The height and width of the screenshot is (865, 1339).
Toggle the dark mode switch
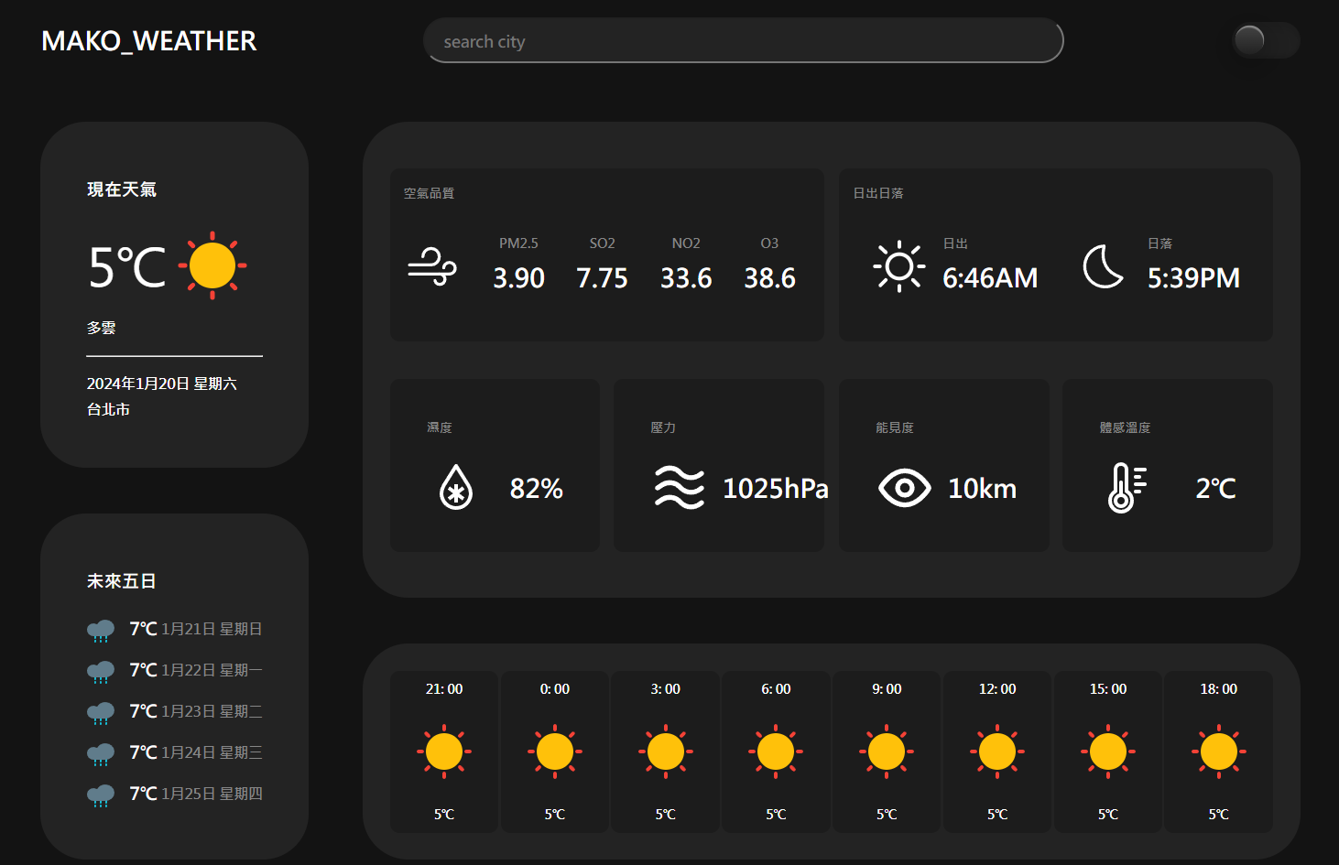coord(1265,40)
